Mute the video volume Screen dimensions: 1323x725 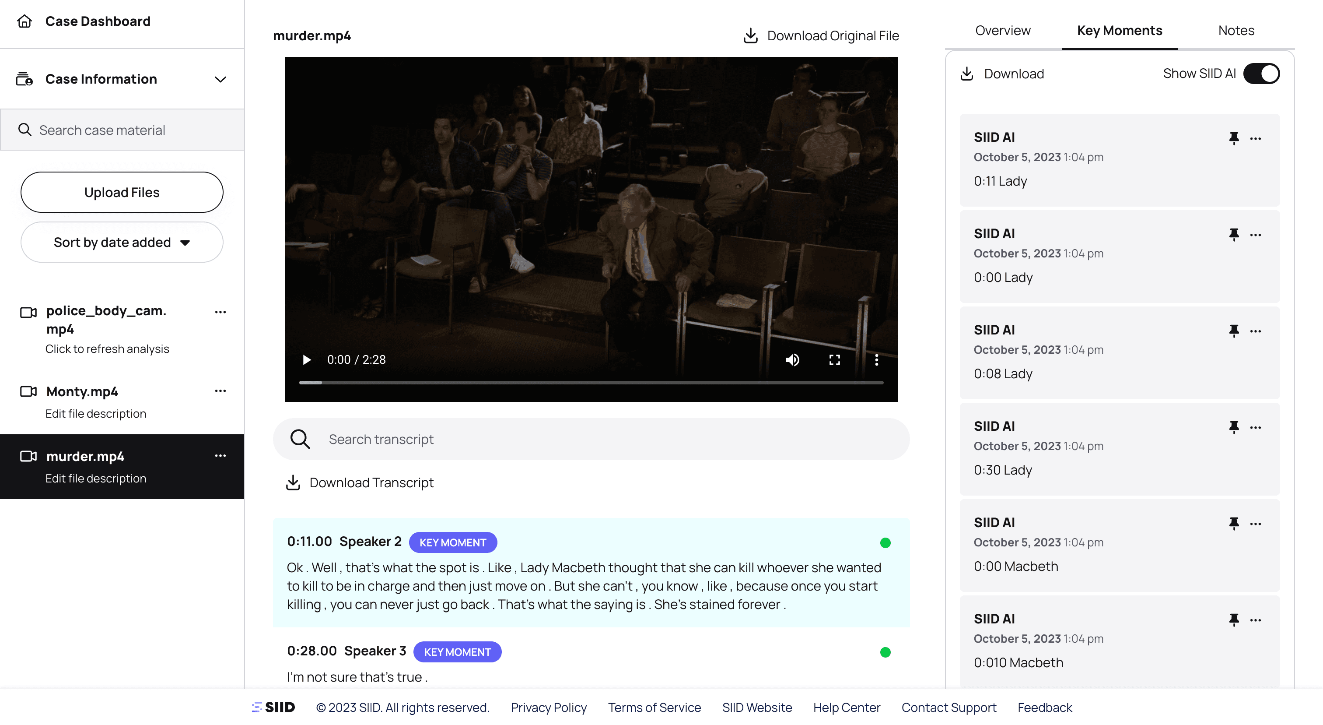[x=792, y=360]
